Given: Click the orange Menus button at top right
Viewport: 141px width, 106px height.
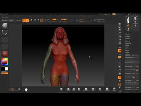Looking at the screenshot, I should point(114,14).
